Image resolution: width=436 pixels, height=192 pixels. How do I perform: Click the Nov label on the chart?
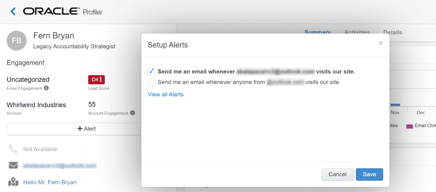(395, 112)
